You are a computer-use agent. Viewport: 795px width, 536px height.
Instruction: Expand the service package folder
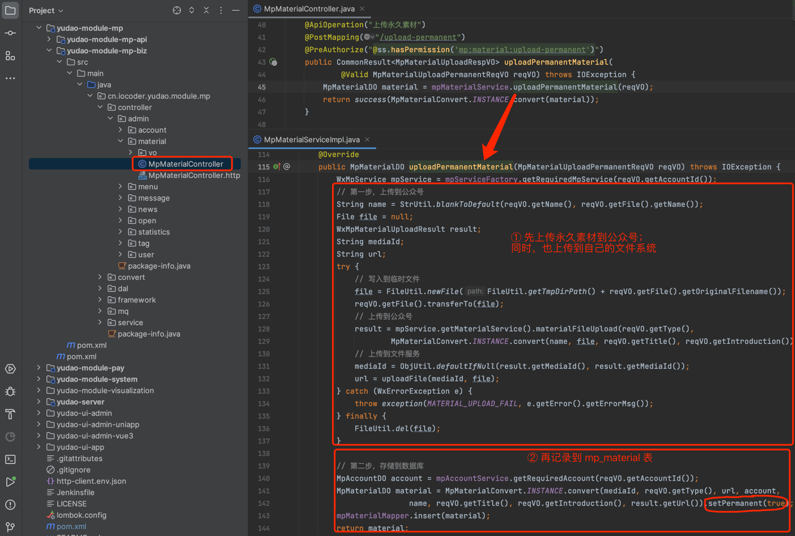pos(100,322)
